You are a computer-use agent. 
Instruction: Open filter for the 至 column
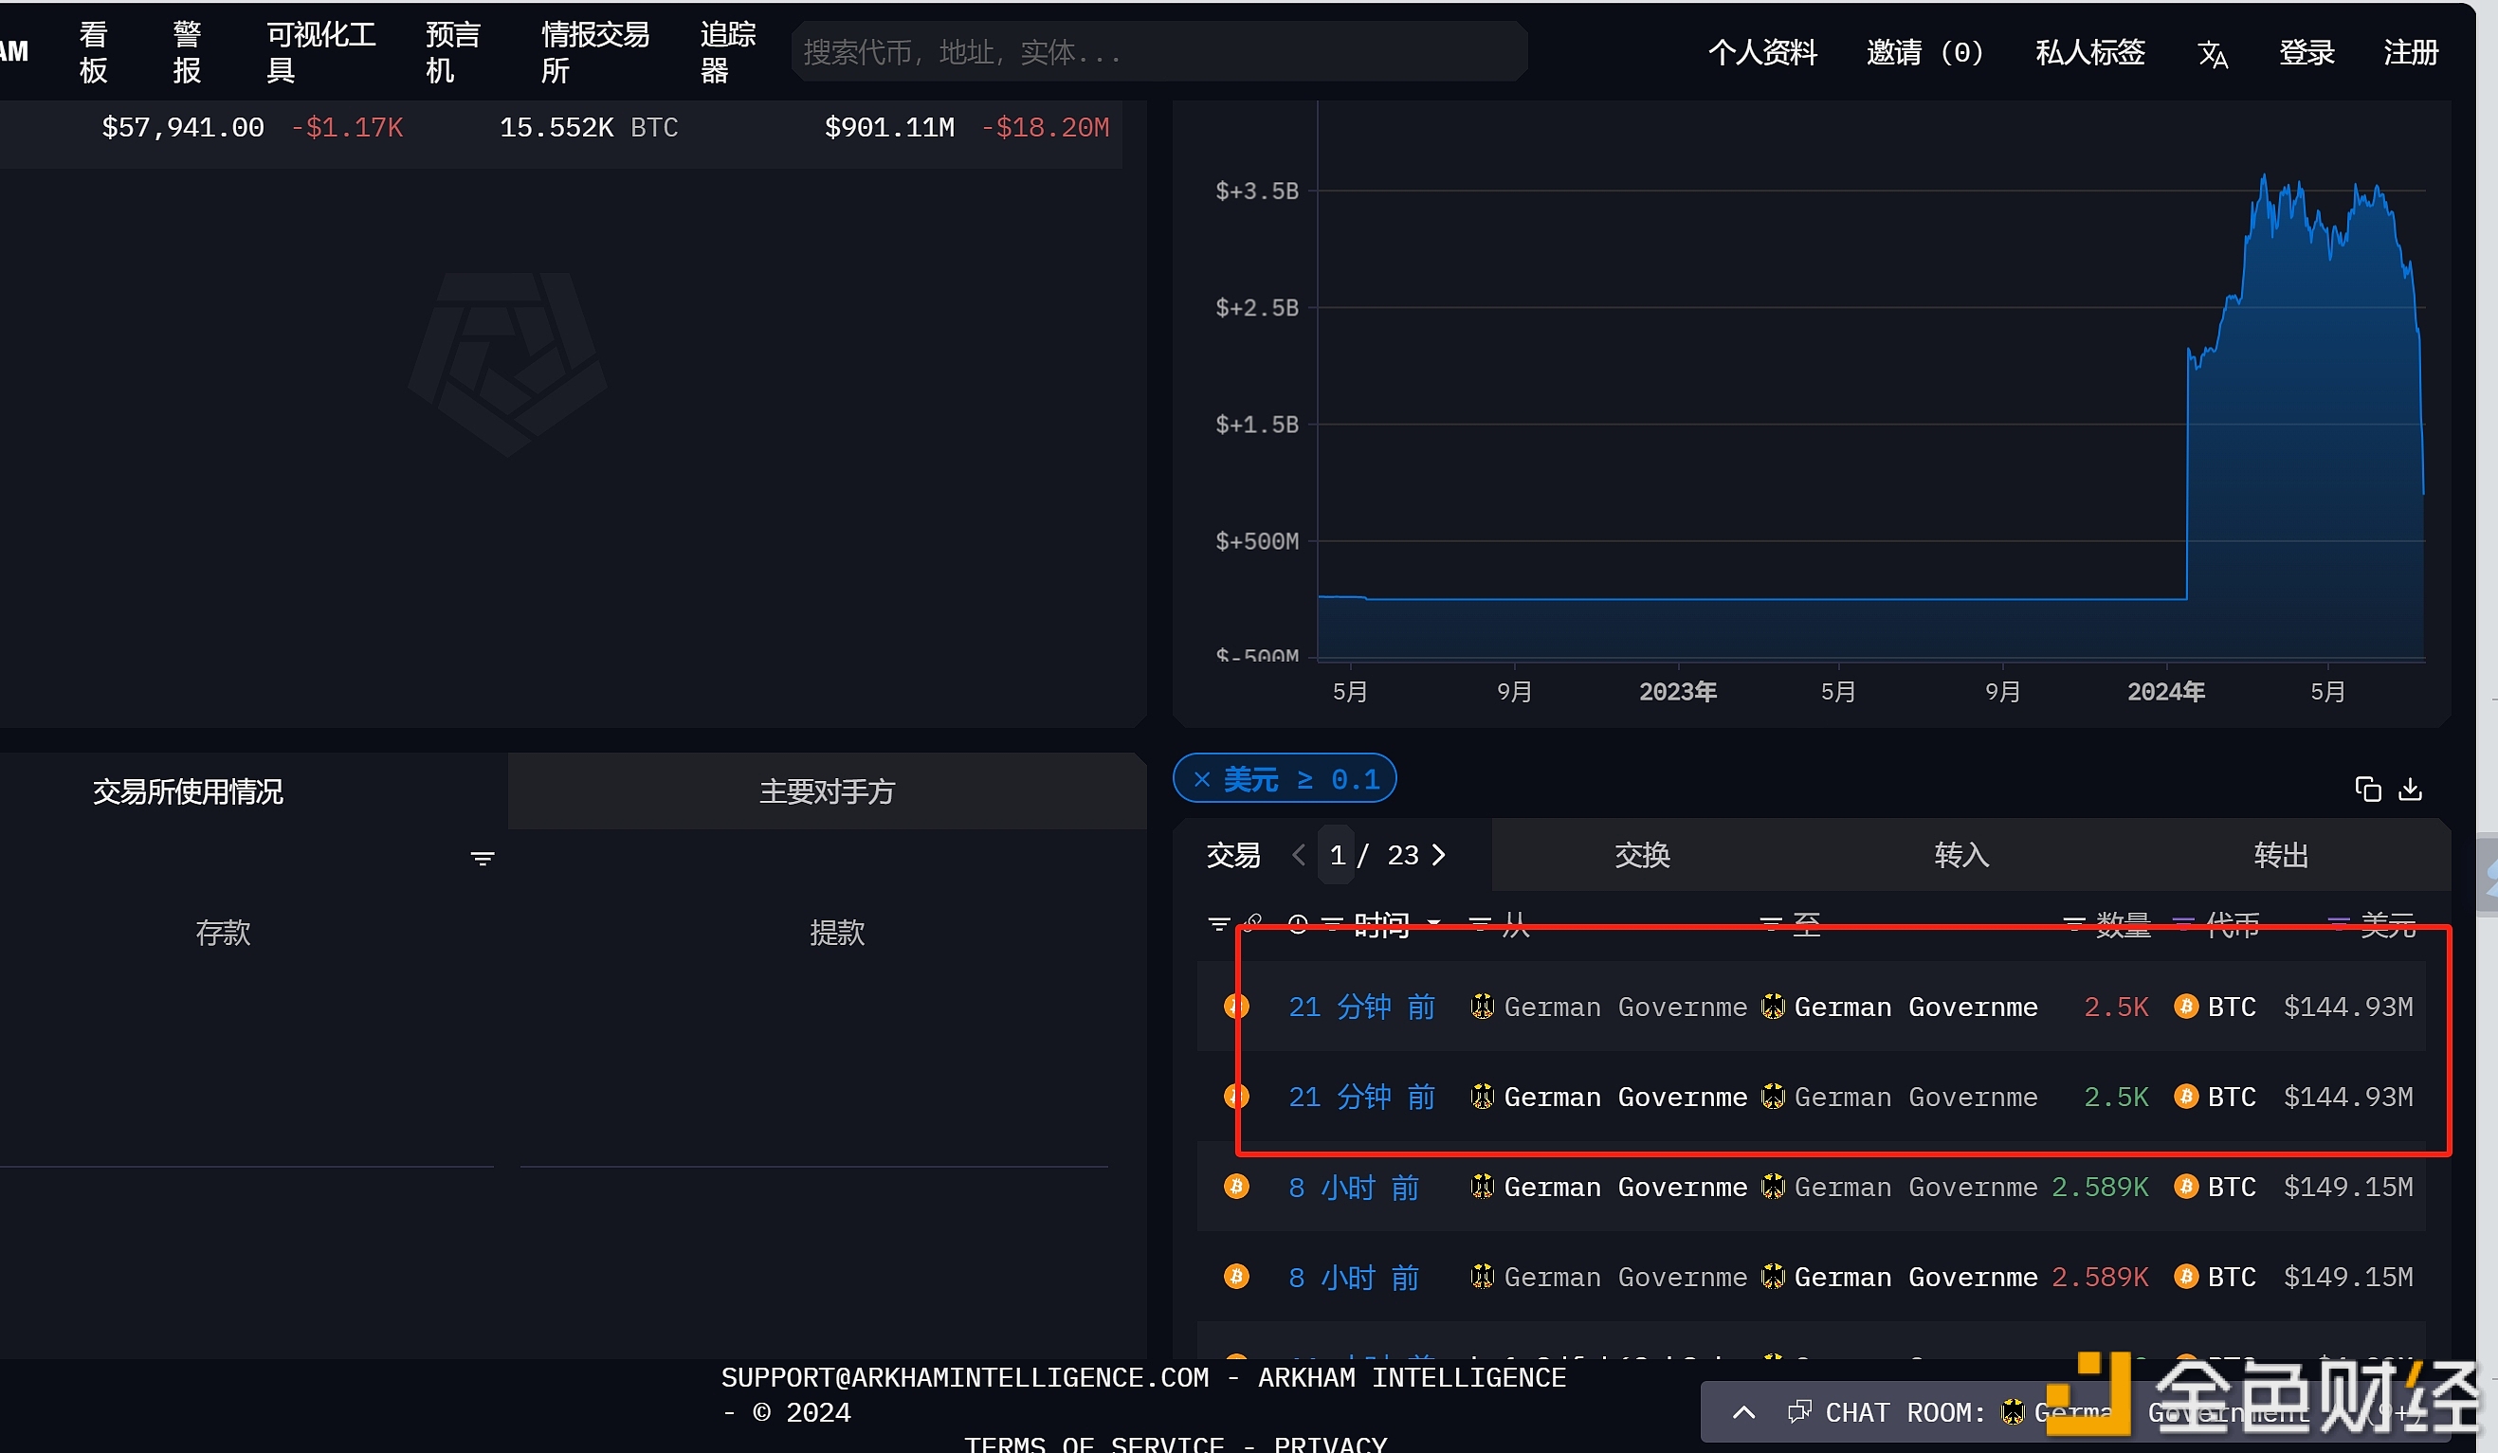point(1771,925)
